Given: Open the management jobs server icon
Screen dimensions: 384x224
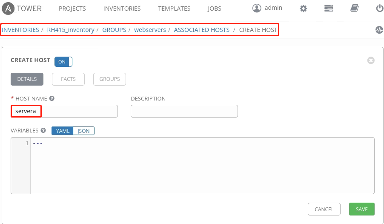Looking at the screenshot, I should 328,8.
